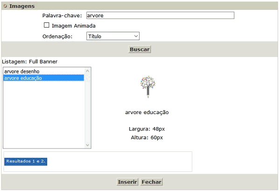Select 'arvore desenho' in the list
This screenshot has width=280, height=192.
22,71
